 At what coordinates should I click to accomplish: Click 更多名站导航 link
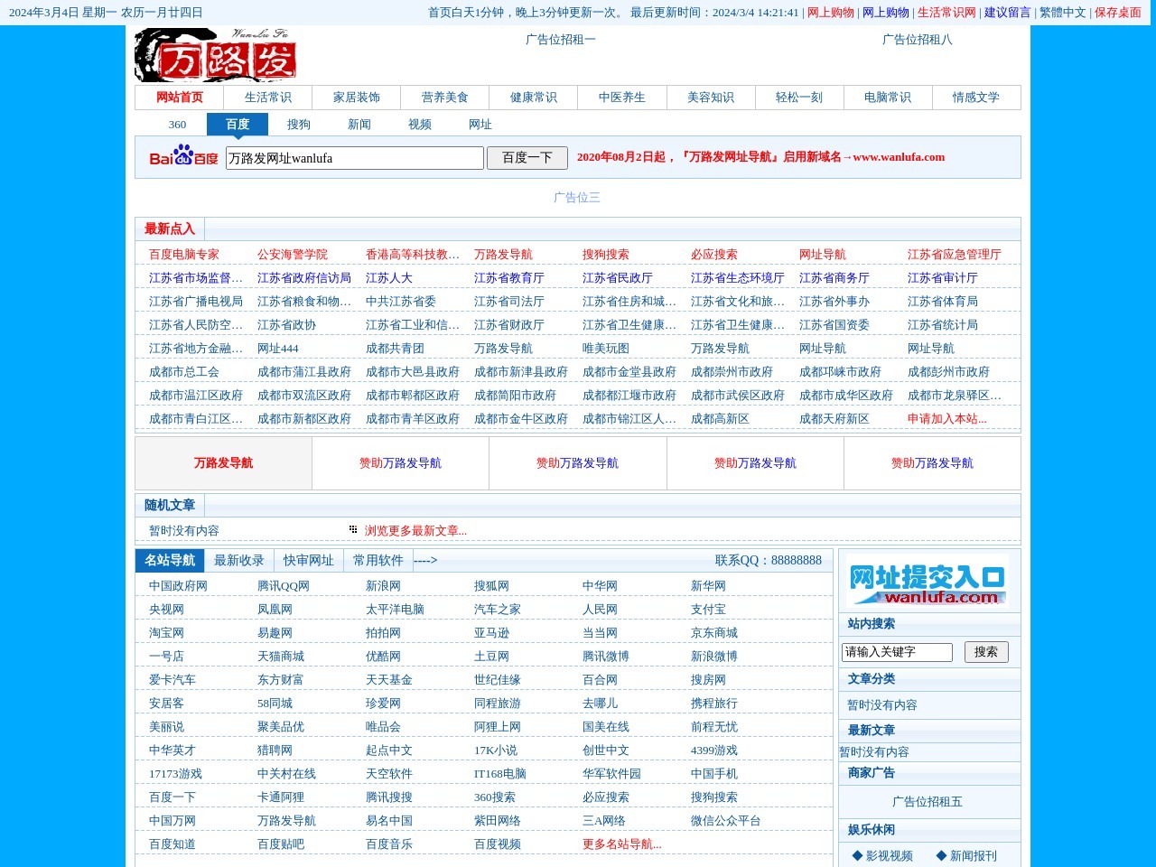(x=621, y=844)
